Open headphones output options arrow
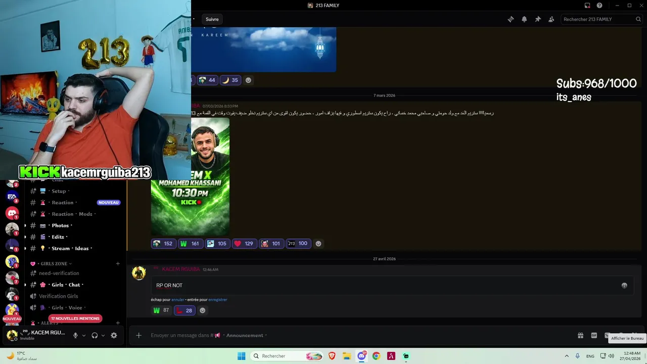Image resolution: width=647 pixels, height=364 pixels. pyautogui.click(x=103, y=335)
